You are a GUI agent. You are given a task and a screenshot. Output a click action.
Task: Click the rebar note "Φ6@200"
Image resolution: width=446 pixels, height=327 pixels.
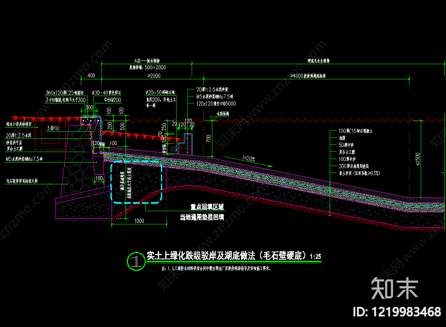tap(112, 100)
